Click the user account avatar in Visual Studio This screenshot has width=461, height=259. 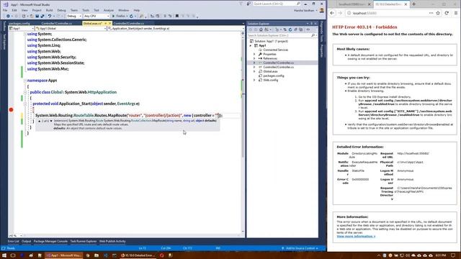pos(322,10)
